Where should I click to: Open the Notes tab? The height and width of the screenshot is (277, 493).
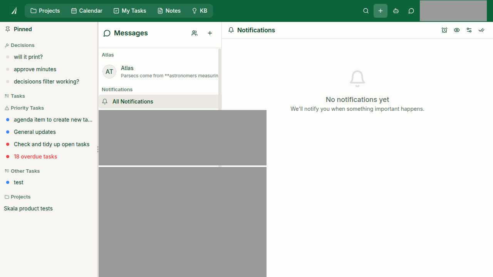169,11
